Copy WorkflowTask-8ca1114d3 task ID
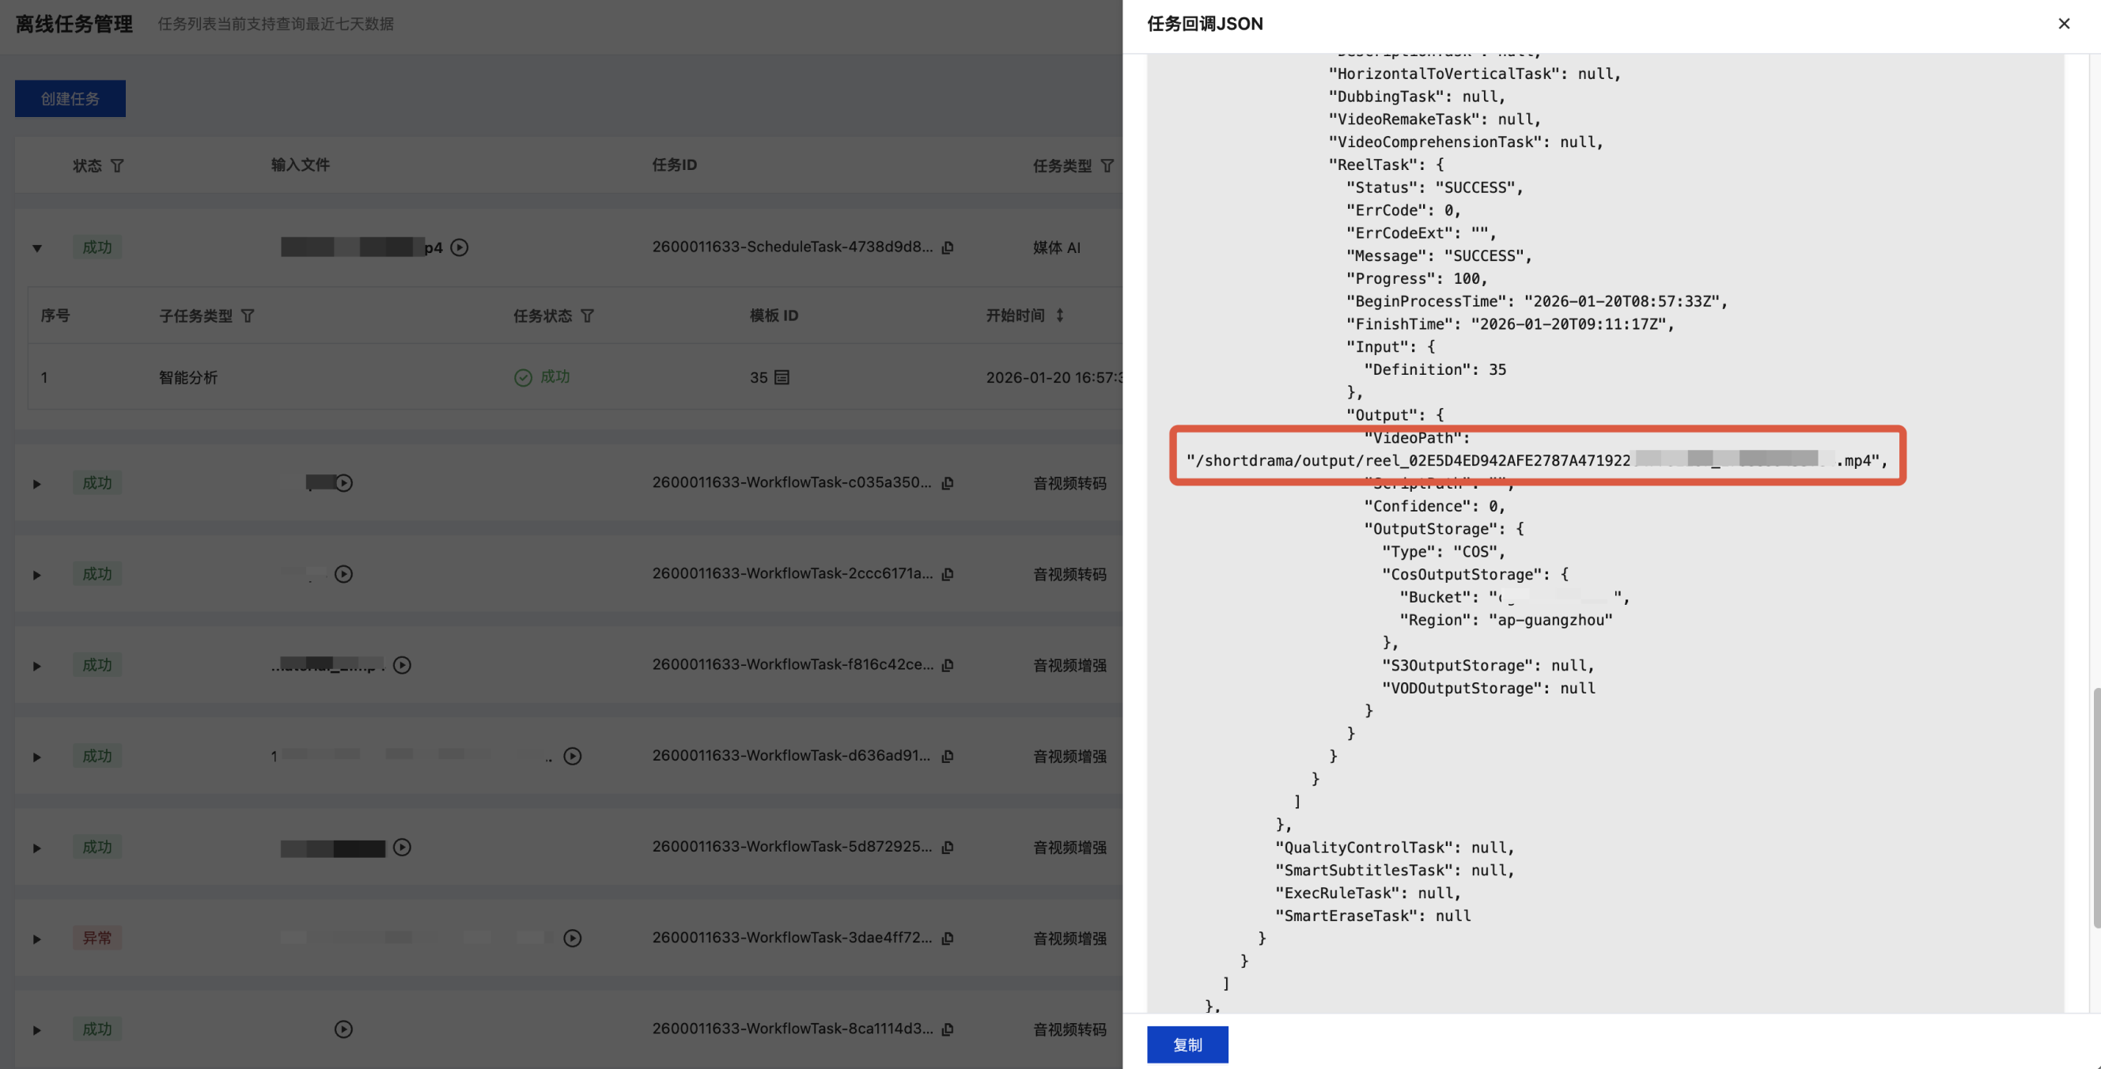 [948, 1029]
